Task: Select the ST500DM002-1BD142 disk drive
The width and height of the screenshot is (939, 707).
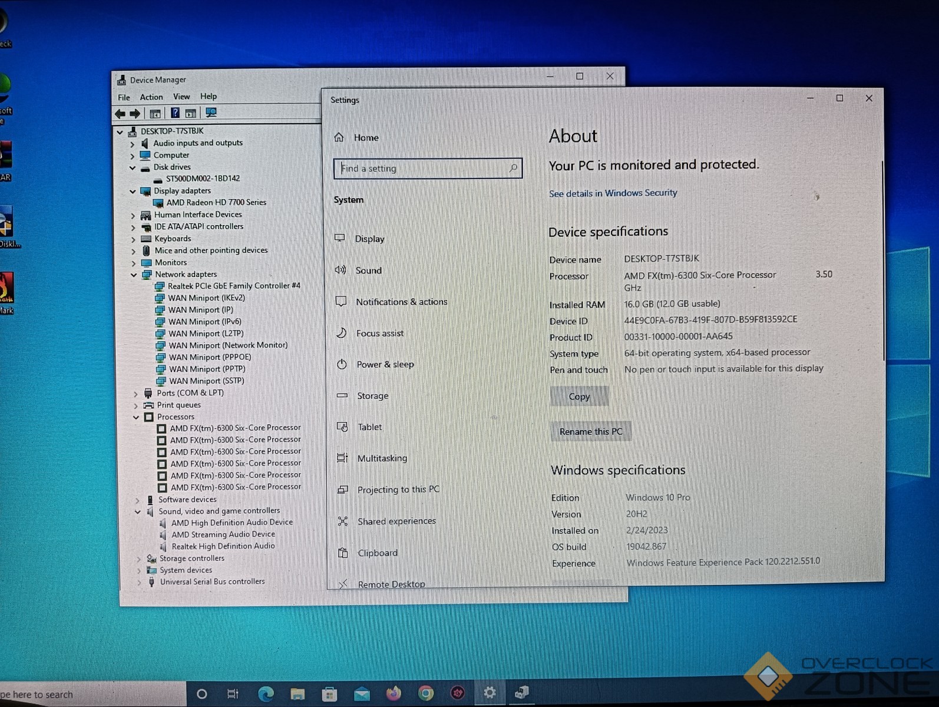Action: 203,179
